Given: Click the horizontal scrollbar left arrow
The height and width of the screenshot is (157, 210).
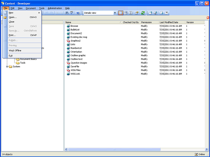Looking at the screenshot, I should pos(66,149).
